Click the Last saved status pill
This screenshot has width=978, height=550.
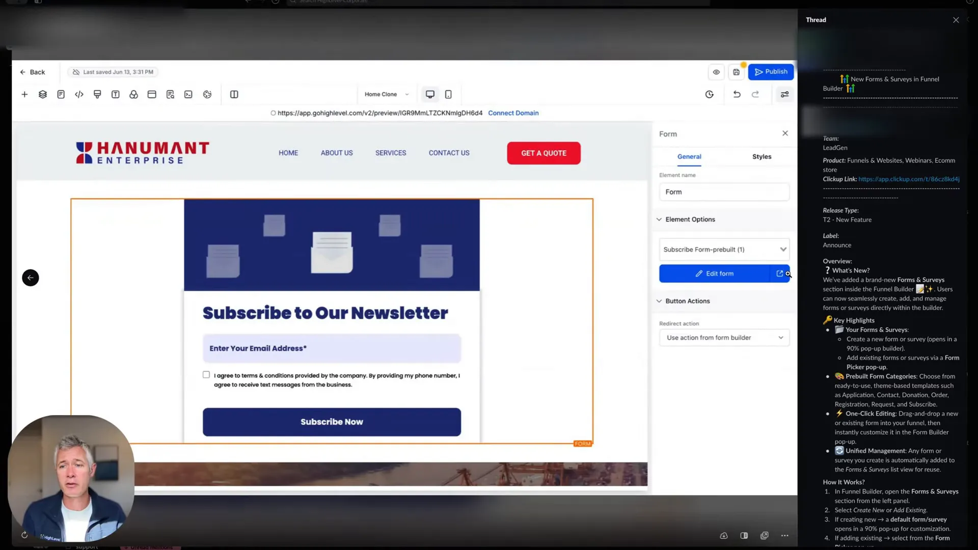pyautogui.click(x=113, y=72)
